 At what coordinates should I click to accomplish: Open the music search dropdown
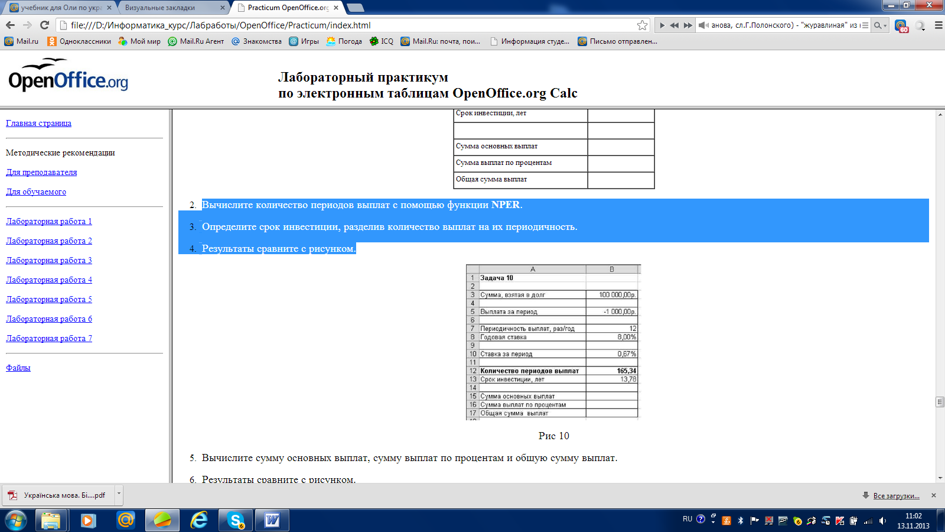pyautogui.click(x=880, y=25)
